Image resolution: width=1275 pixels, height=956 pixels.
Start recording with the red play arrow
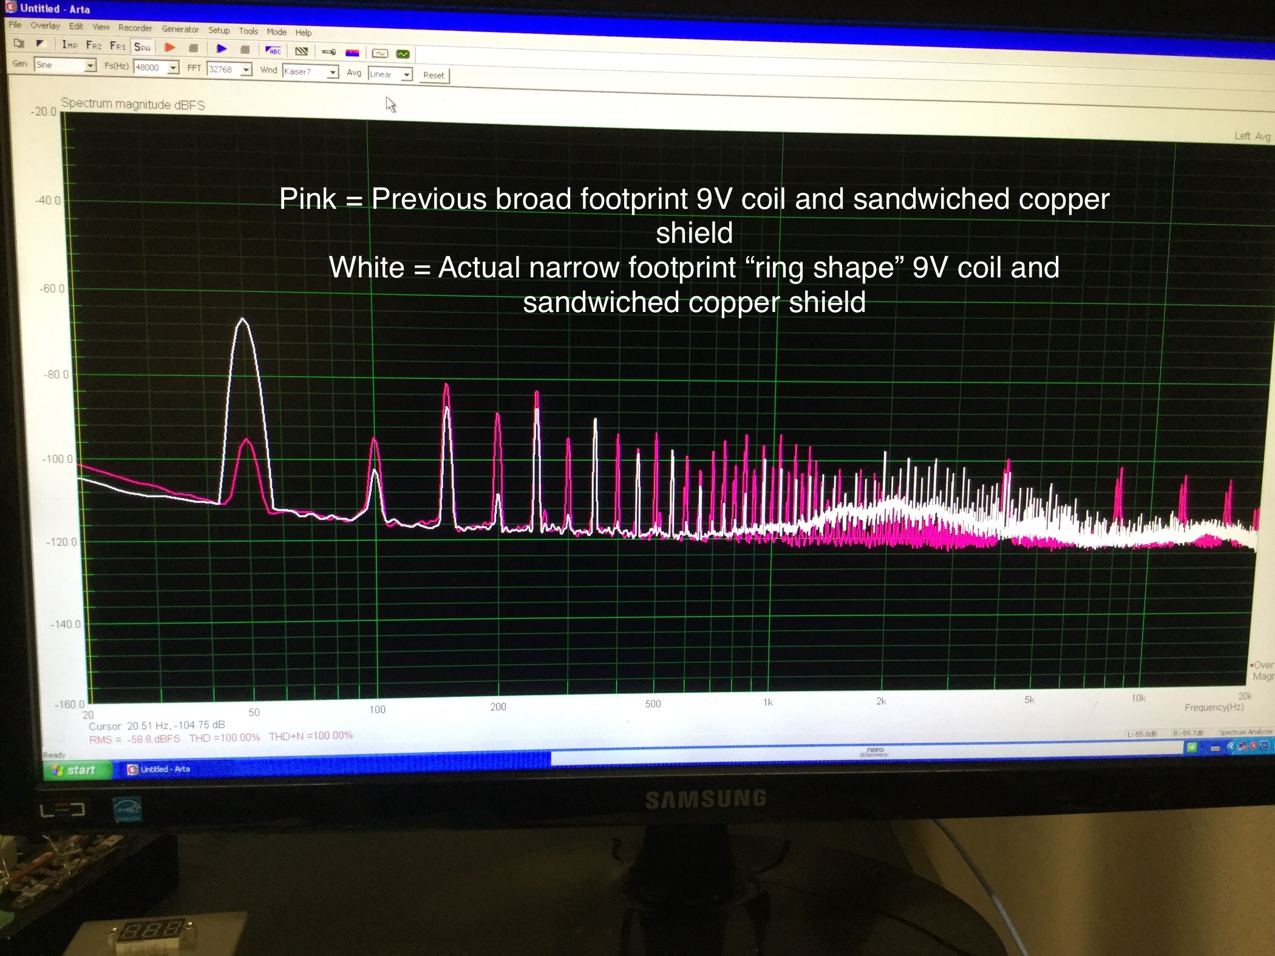tap(170, 47)
